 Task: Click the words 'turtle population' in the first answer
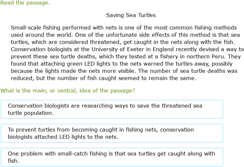click(30, 113)
